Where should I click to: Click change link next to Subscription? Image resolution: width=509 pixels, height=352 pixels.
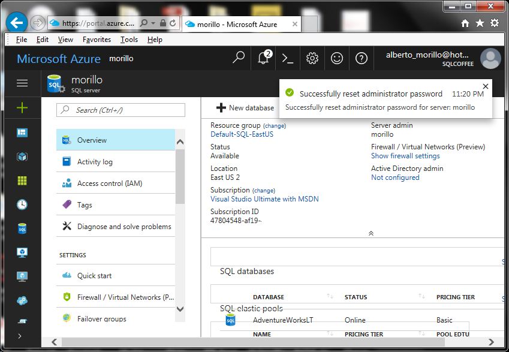click(x=264, y=191)
